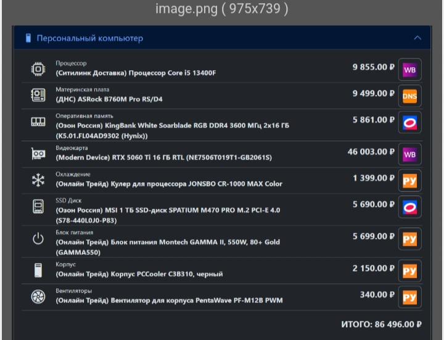Open the Персональный компьютер header title
This screenshot has height=340, width=444.
click(90, 38)
